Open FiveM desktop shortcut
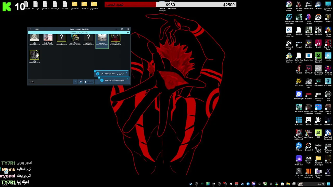 [x=318, y=44]
